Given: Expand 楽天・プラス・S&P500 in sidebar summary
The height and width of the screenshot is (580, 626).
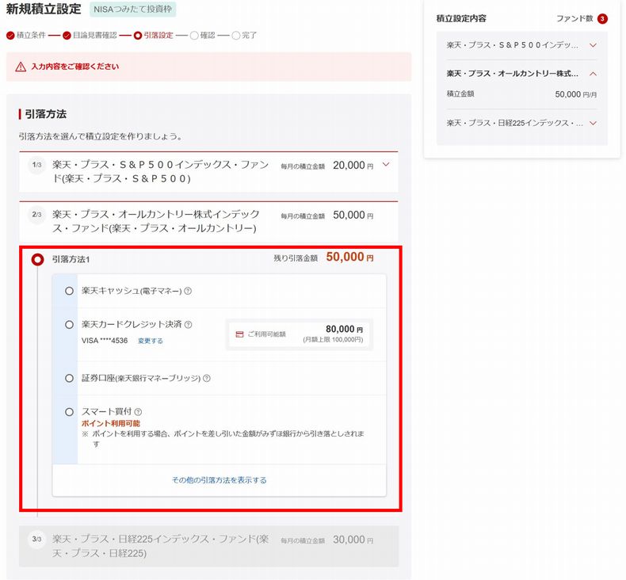Looking at the screenshot, I should tap(593, 45).
